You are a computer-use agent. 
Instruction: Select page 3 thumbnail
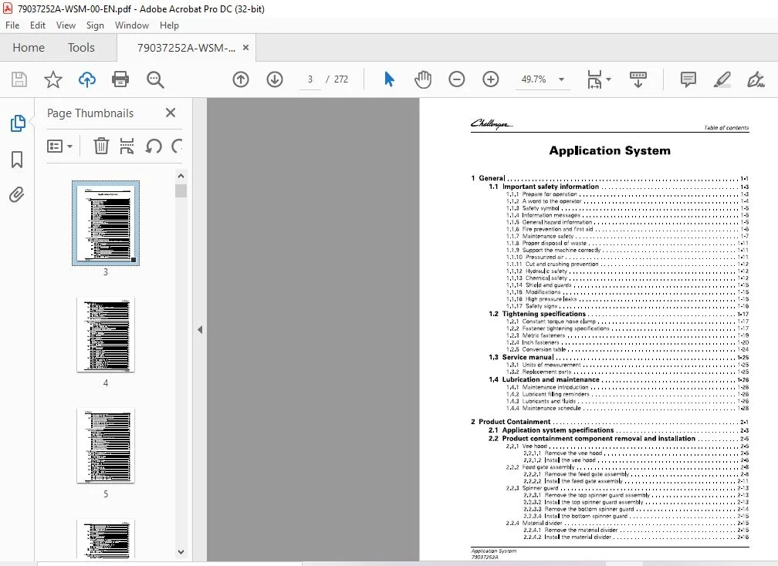point(106,223)
